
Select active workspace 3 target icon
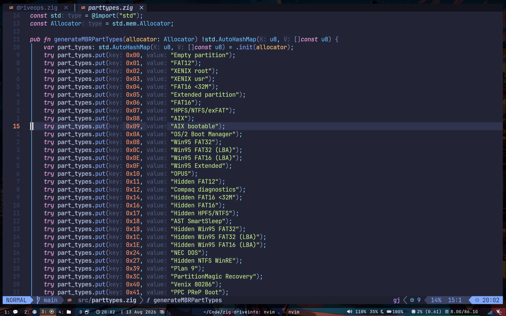pyautogui.click(x=52, y=312)
